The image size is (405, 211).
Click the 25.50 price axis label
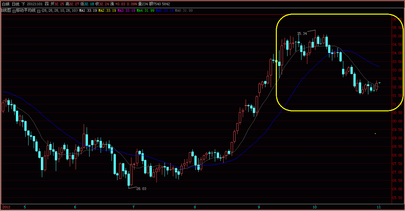(x=397, y=198)
